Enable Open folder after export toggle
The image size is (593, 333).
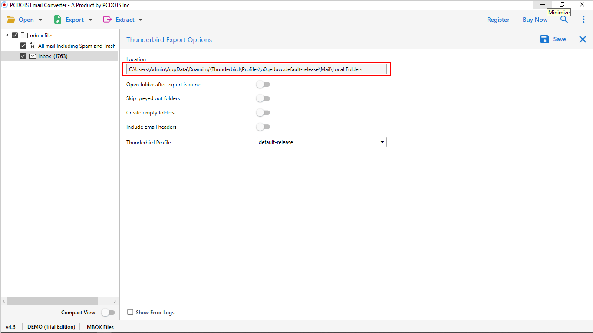[263, 85]
